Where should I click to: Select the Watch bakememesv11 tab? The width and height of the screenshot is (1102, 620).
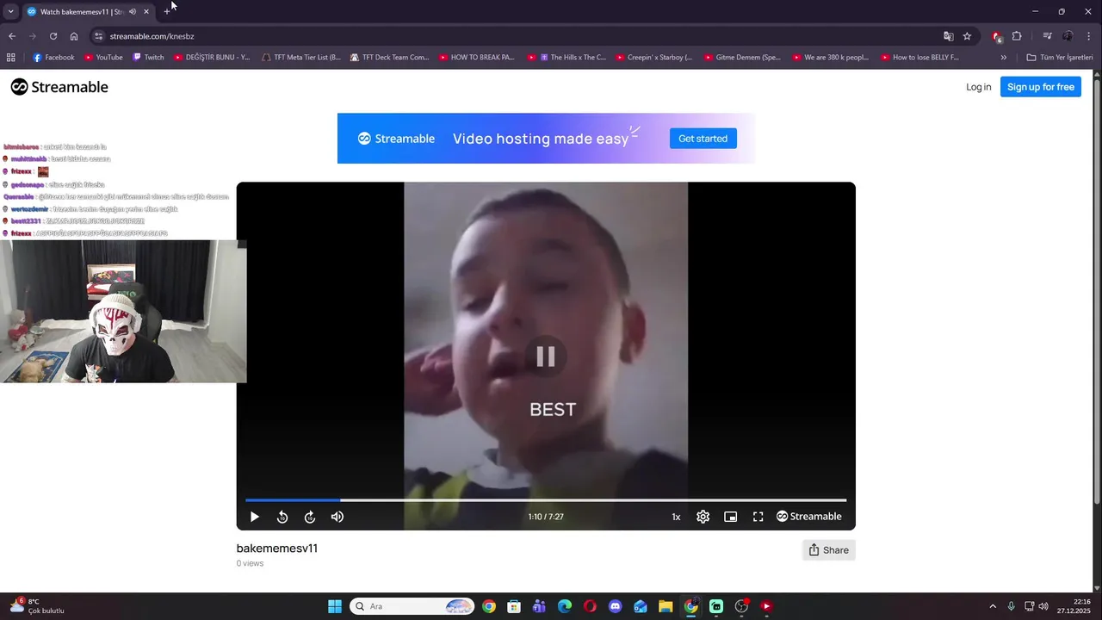(82, 12)
